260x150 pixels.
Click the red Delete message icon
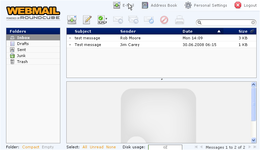coord(164,20)
